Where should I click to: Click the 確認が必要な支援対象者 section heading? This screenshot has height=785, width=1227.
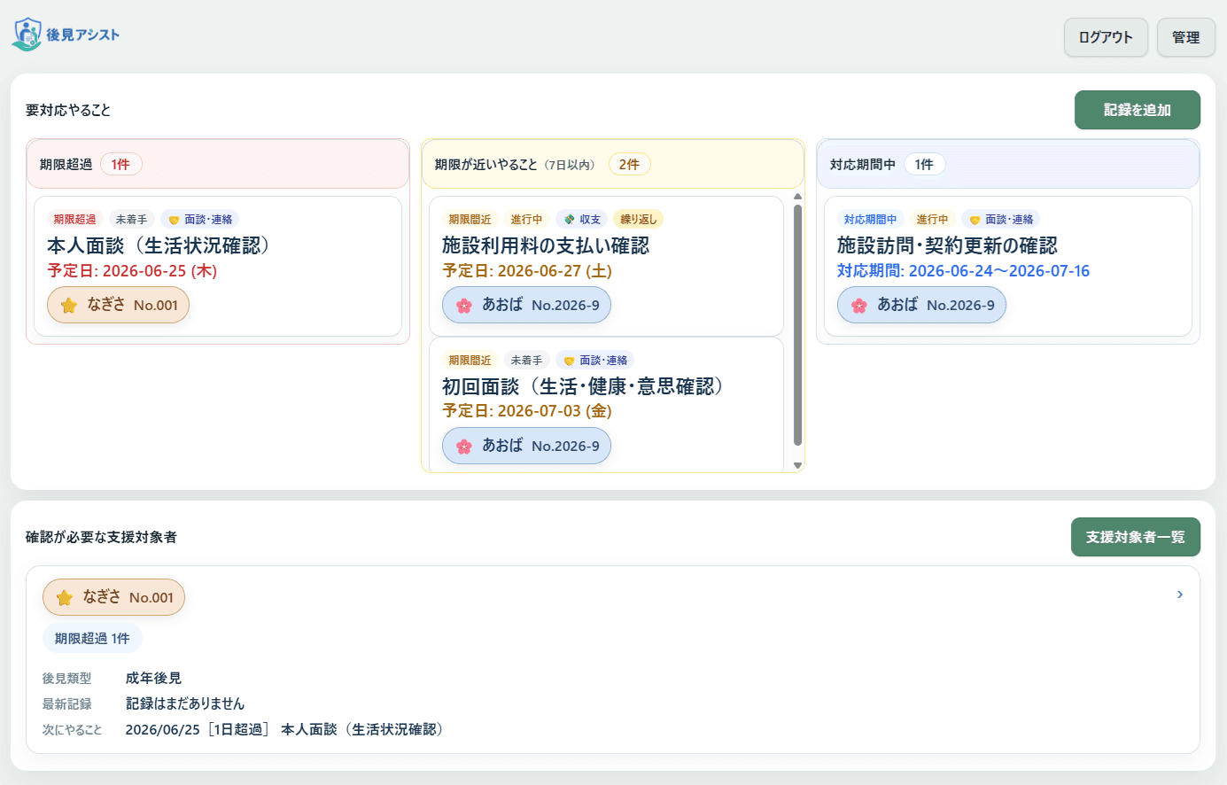point(101,537)
